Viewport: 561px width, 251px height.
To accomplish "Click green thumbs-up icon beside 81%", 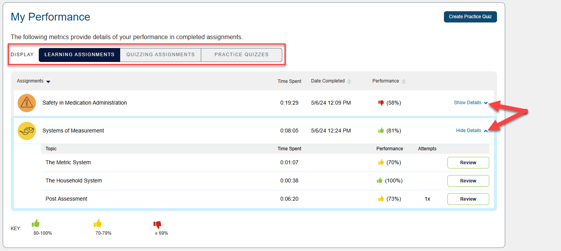I will tap(381, 131).
